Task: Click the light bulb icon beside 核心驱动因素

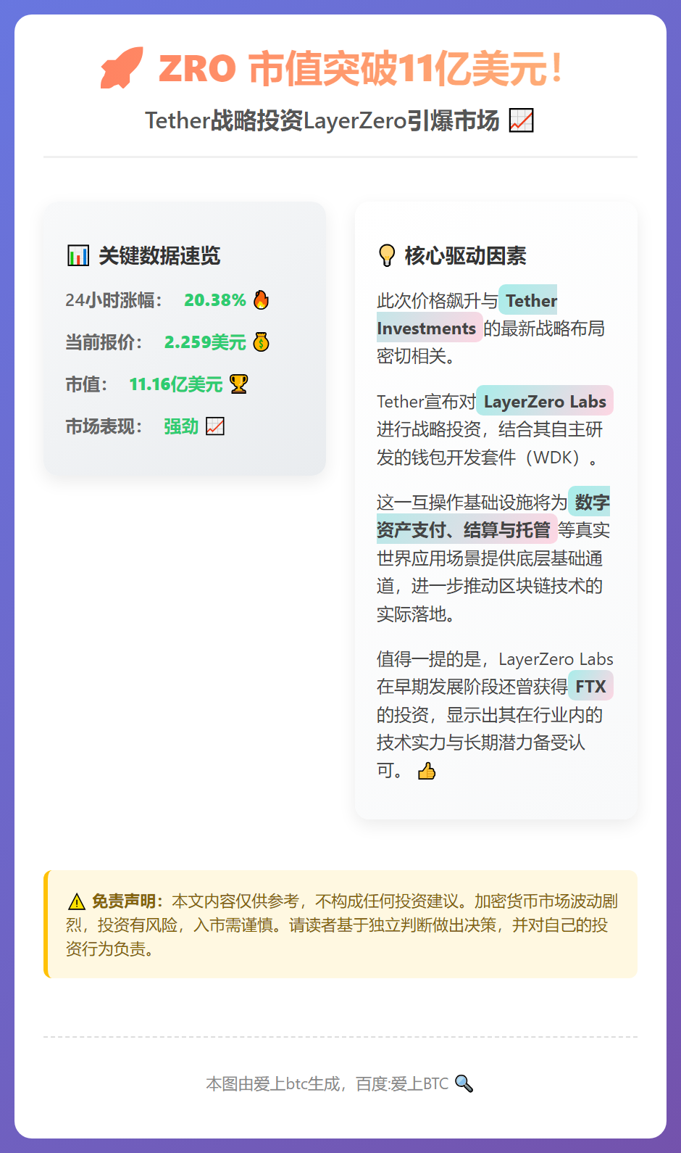Action: click(x=388, y=255)
